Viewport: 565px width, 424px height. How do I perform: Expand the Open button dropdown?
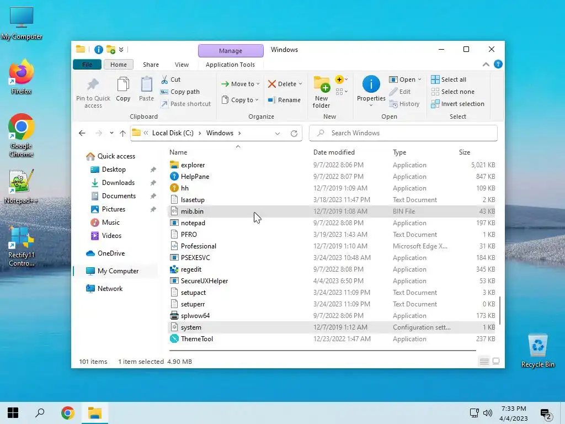coord(419,79)
